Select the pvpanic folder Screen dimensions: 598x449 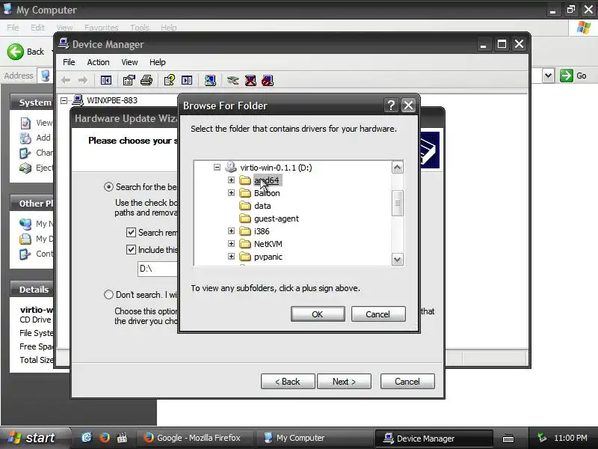[x=268, y=257]
